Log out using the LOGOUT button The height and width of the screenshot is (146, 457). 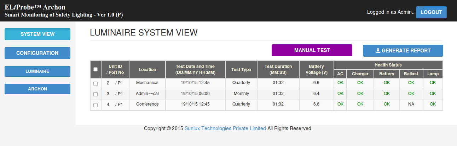click(431, 12)
